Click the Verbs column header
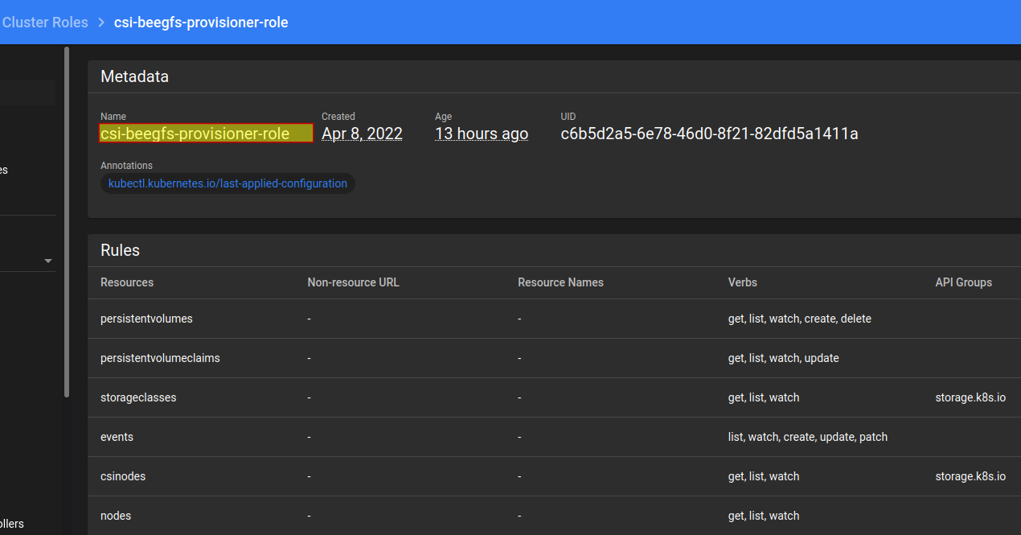The width and height of the screenshot is (1021, 535). pyautogui.click(x=742, y=282)
